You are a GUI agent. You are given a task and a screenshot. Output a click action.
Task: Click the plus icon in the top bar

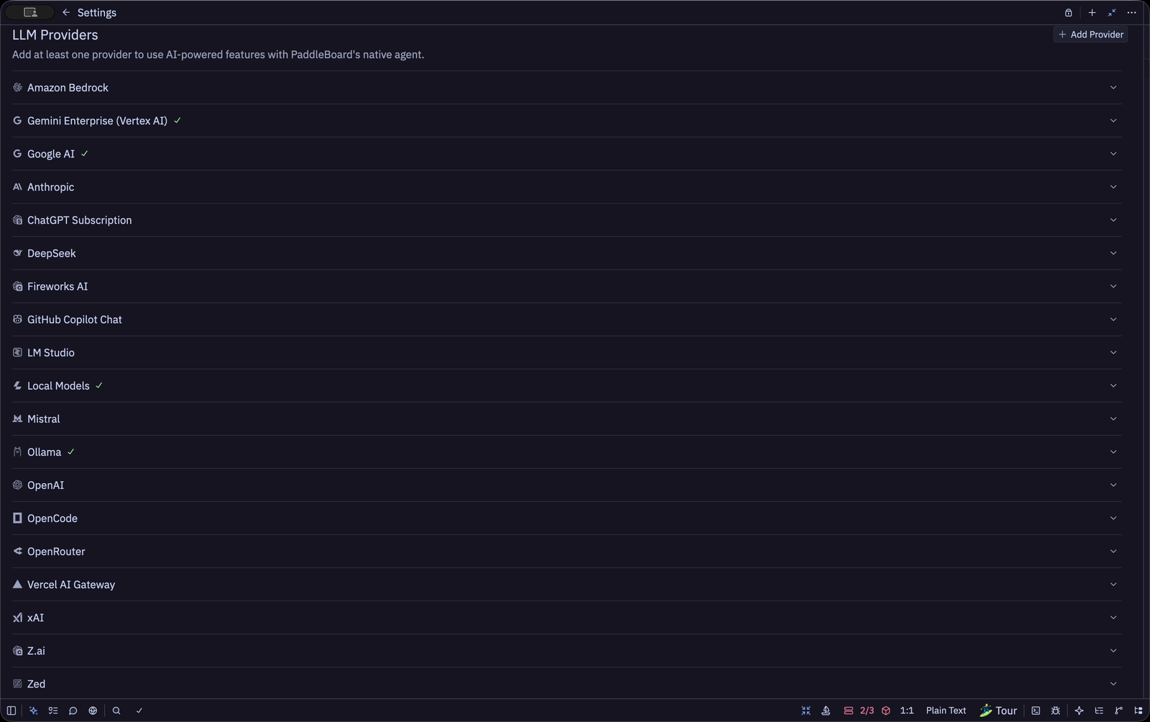point(1092,12)
